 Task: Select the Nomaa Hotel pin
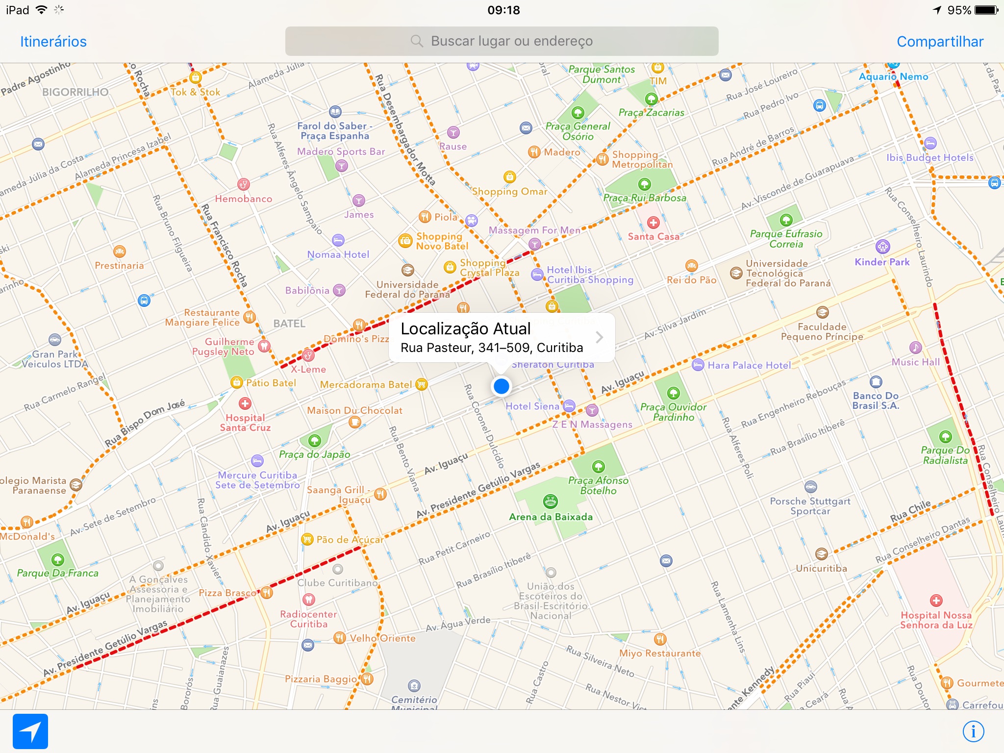point(338,240)
